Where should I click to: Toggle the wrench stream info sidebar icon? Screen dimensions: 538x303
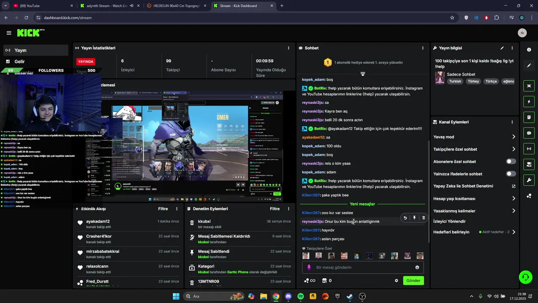529,180
